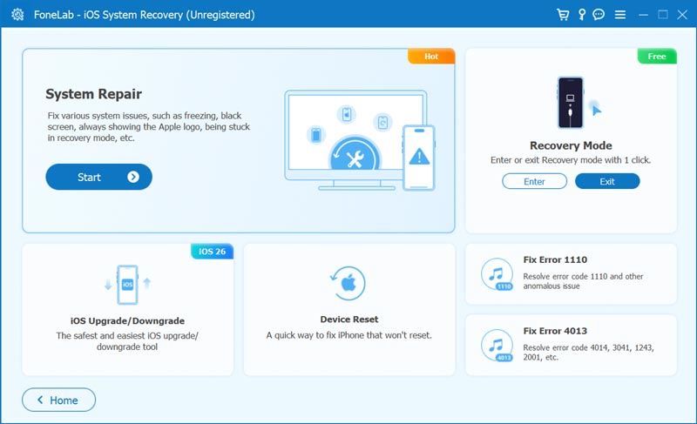The width and height of the screenshot is (697, 424).
Task: Click the Exit recovery mode button
Action: click(607, 181)
